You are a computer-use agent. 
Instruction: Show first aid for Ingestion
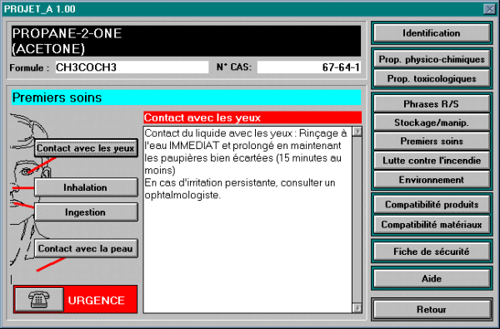pos(86,212)
